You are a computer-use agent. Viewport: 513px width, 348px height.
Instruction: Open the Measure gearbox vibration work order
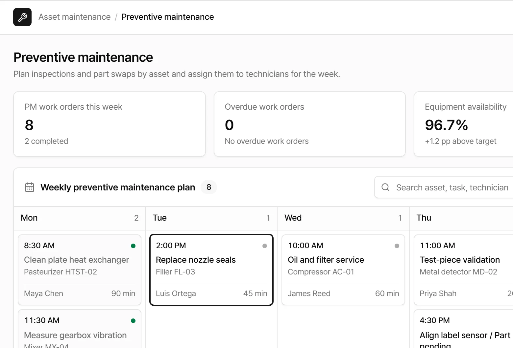80,329
